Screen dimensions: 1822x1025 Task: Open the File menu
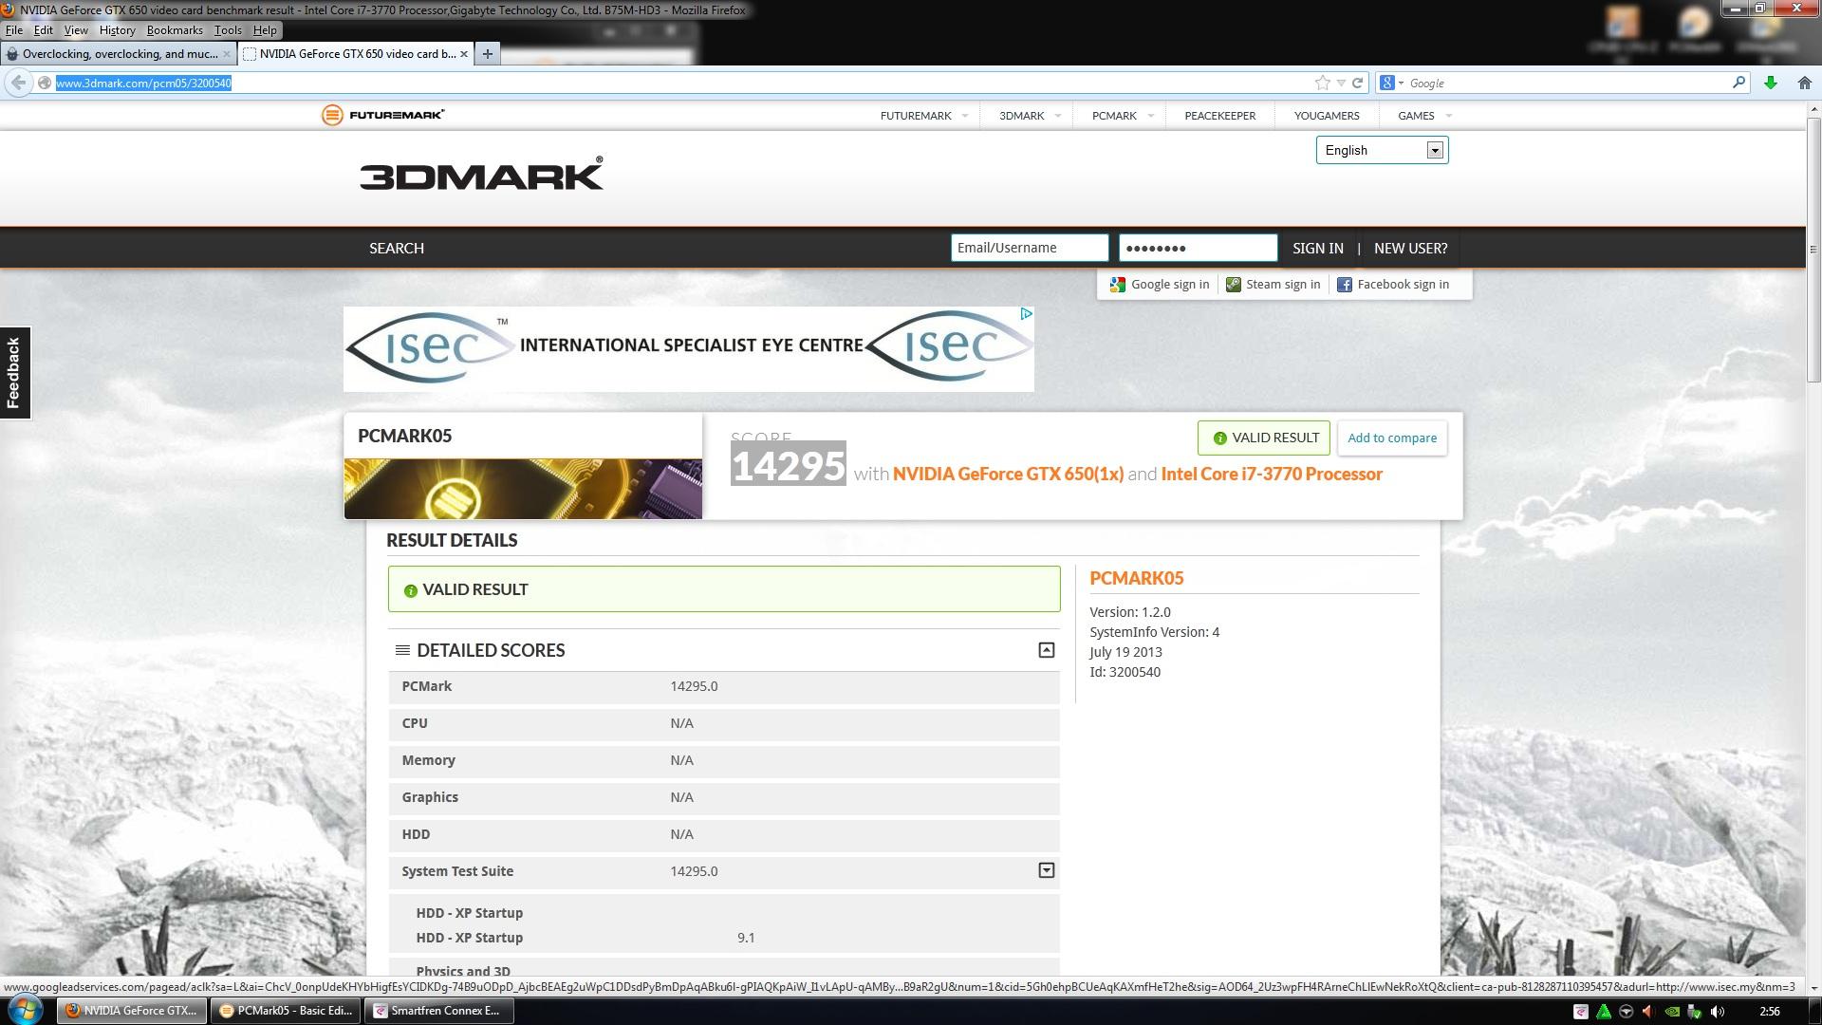click(13, 30)
